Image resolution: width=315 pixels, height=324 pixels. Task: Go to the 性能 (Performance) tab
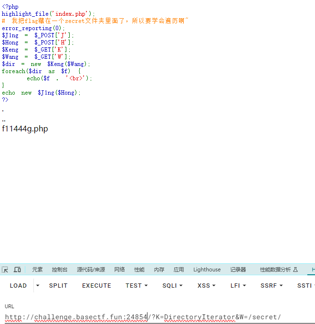pyautogui.click(x=139, y=270)
